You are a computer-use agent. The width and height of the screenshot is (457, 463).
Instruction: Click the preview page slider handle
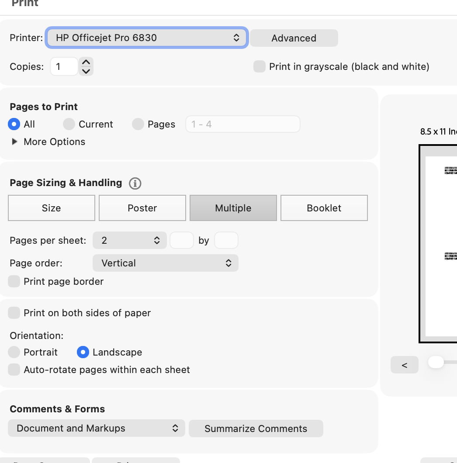[436, 362]
